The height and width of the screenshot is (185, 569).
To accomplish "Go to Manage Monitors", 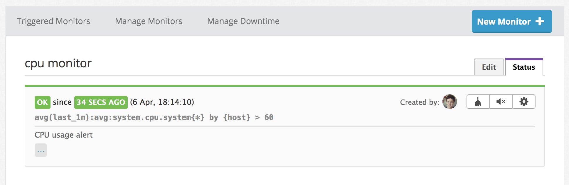I will pos(149,21).
